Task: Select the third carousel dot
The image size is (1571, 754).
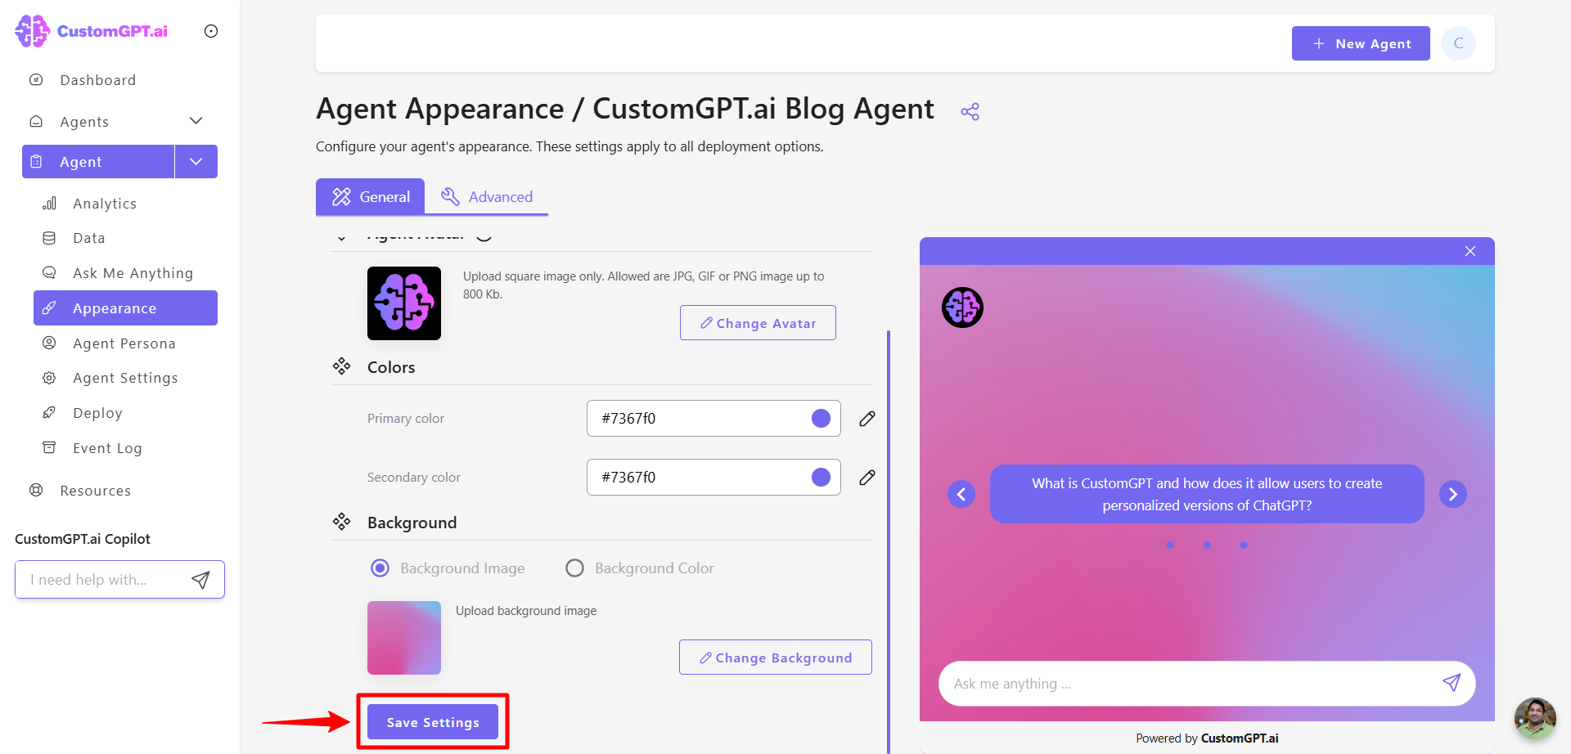Action: point(1244,545)
